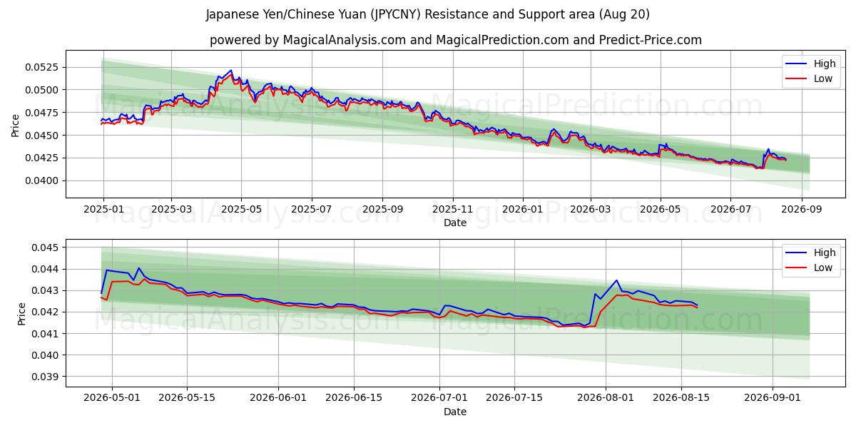The height and width of the screenshot is (428, 856).
Task: Click the 2026-07 x-axis tick label
Action: (730, 209)
